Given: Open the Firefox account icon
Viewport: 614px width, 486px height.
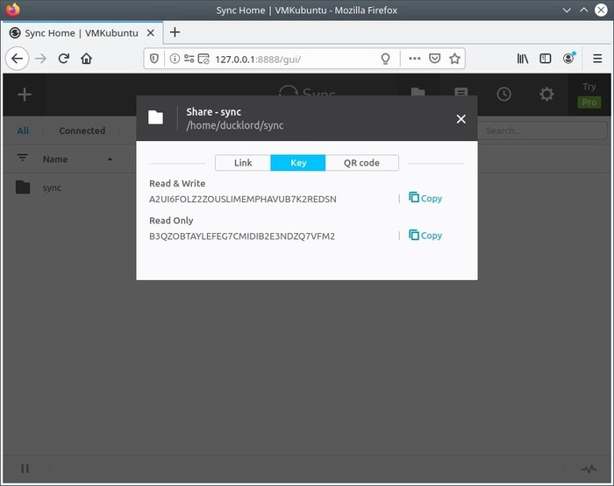Looking at the screenshot, I should coord(568,59).
